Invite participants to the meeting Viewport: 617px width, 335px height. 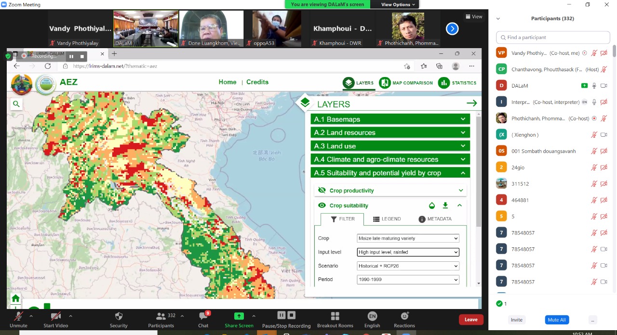[516, 320]
